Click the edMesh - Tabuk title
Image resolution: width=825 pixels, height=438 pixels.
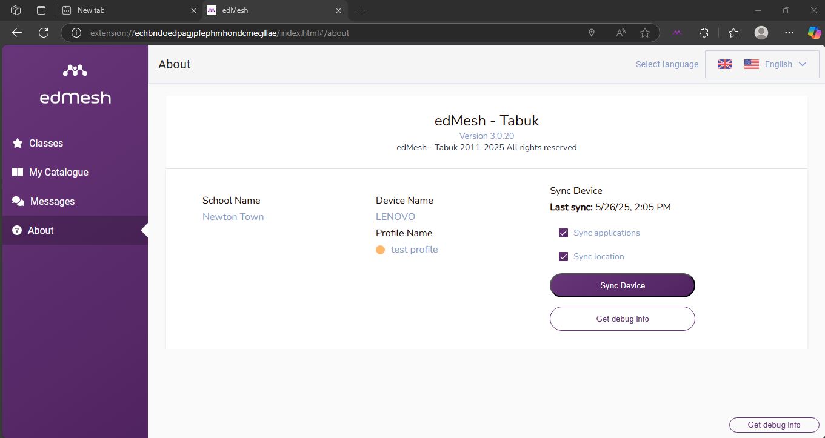pos(487,120)
